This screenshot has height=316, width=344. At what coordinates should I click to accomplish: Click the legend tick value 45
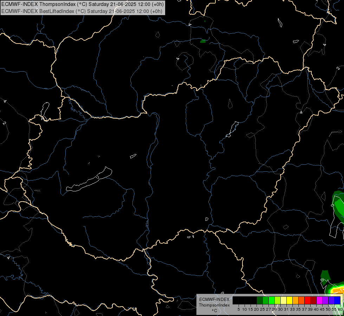322,309
